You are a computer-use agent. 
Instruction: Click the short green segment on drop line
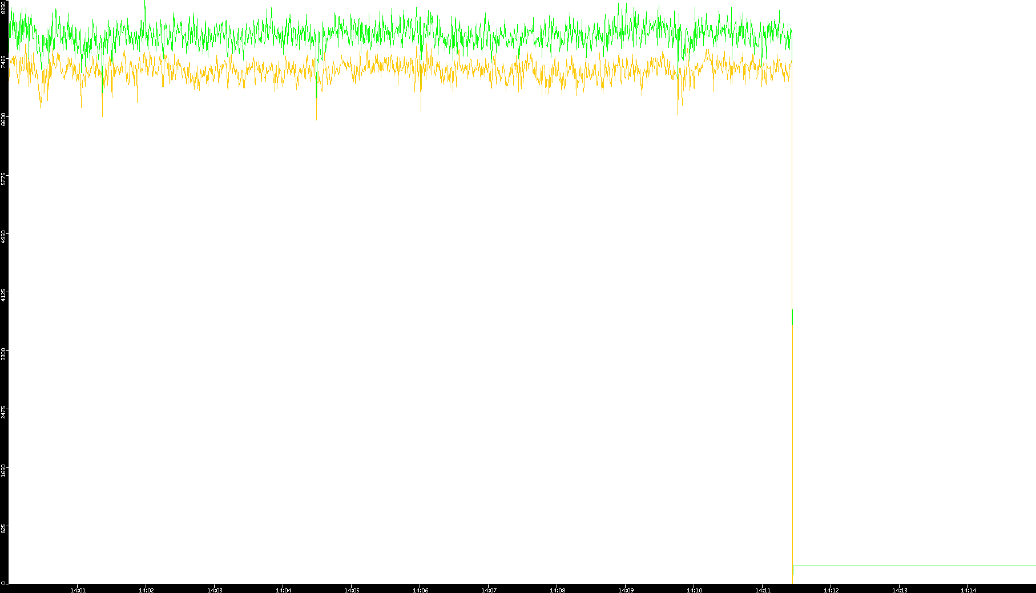(792, 317)
